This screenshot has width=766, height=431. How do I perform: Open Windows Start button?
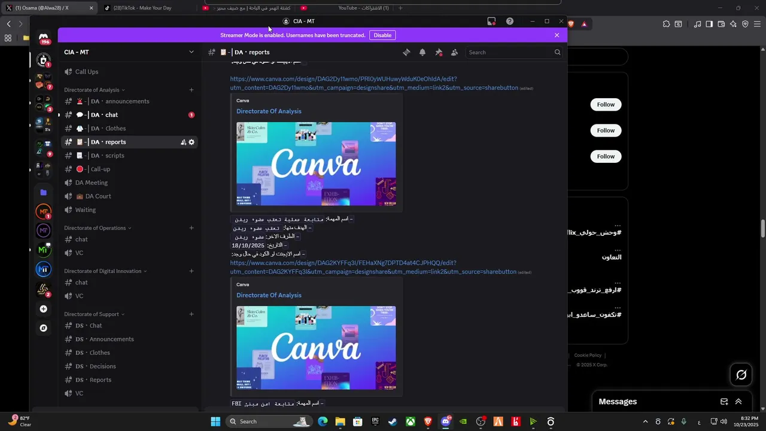pos(215,421)
